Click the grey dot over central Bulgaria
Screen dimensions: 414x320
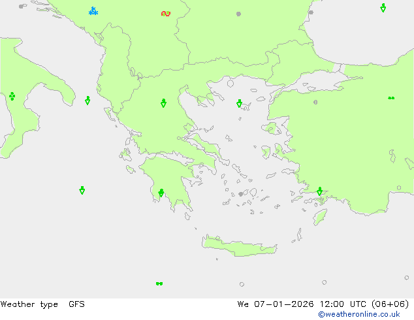click(x=238, y=14)
